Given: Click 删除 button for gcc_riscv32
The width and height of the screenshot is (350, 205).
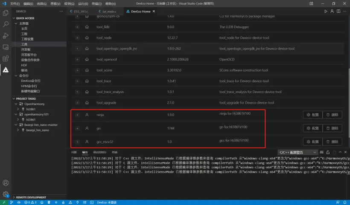Looking at the screenshot, I should [x=332, y=142].
